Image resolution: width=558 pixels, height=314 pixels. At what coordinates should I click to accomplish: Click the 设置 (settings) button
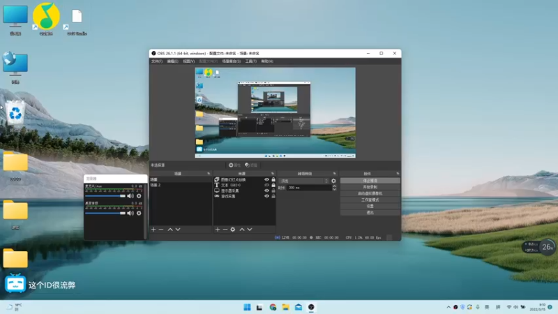pyautogui.click(x=370, y=206)
